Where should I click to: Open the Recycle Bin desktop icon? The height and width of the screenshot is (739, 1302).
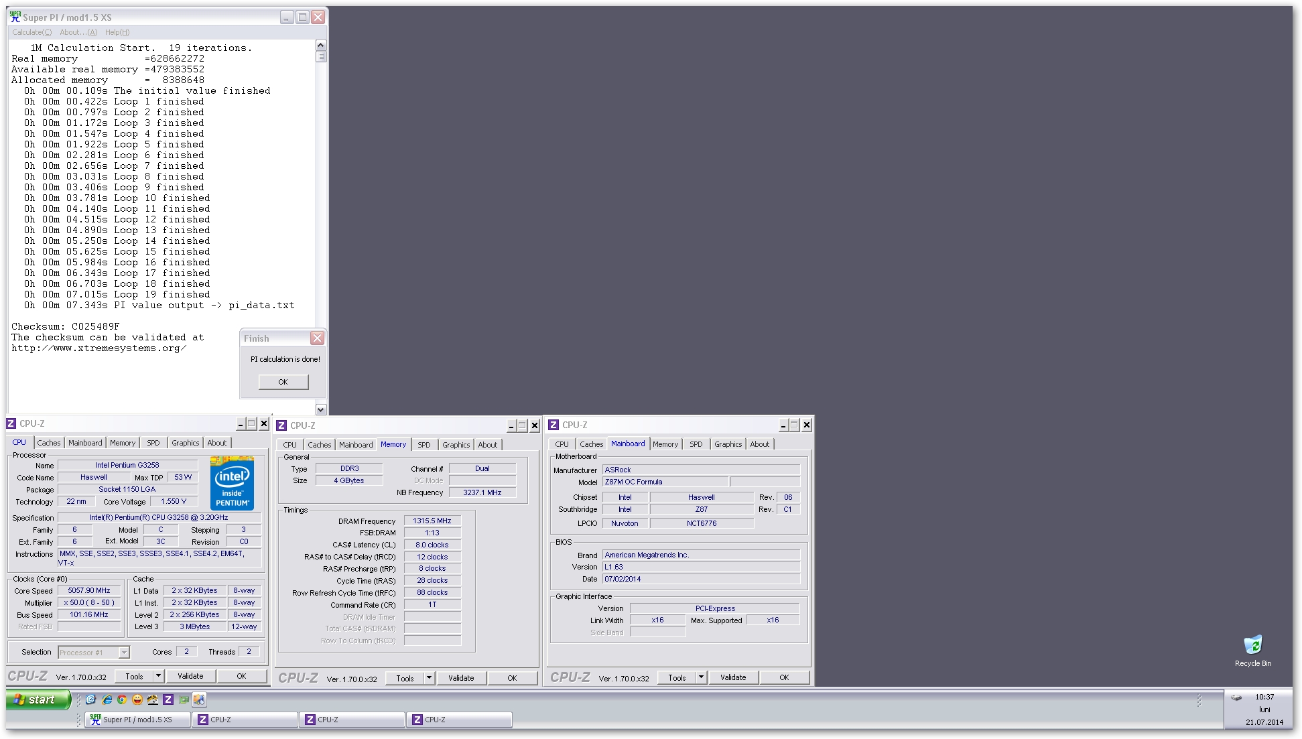pyautogui.click(x=1252, y=651)
